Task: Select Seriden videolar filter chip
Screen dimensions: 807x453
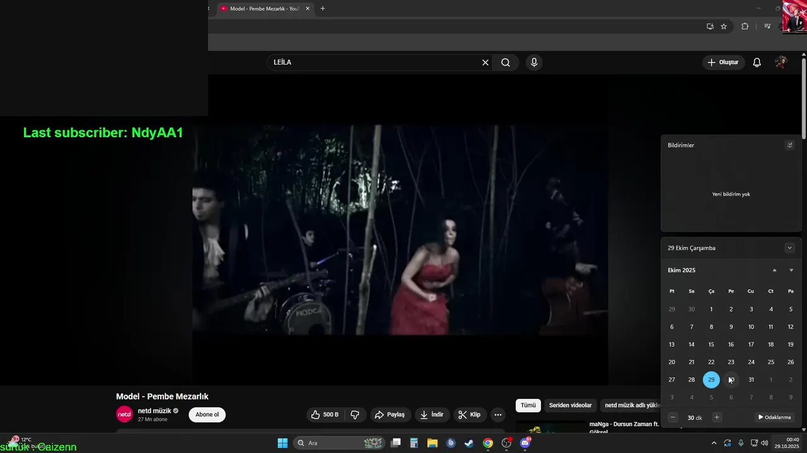Action: pos(571,405)
